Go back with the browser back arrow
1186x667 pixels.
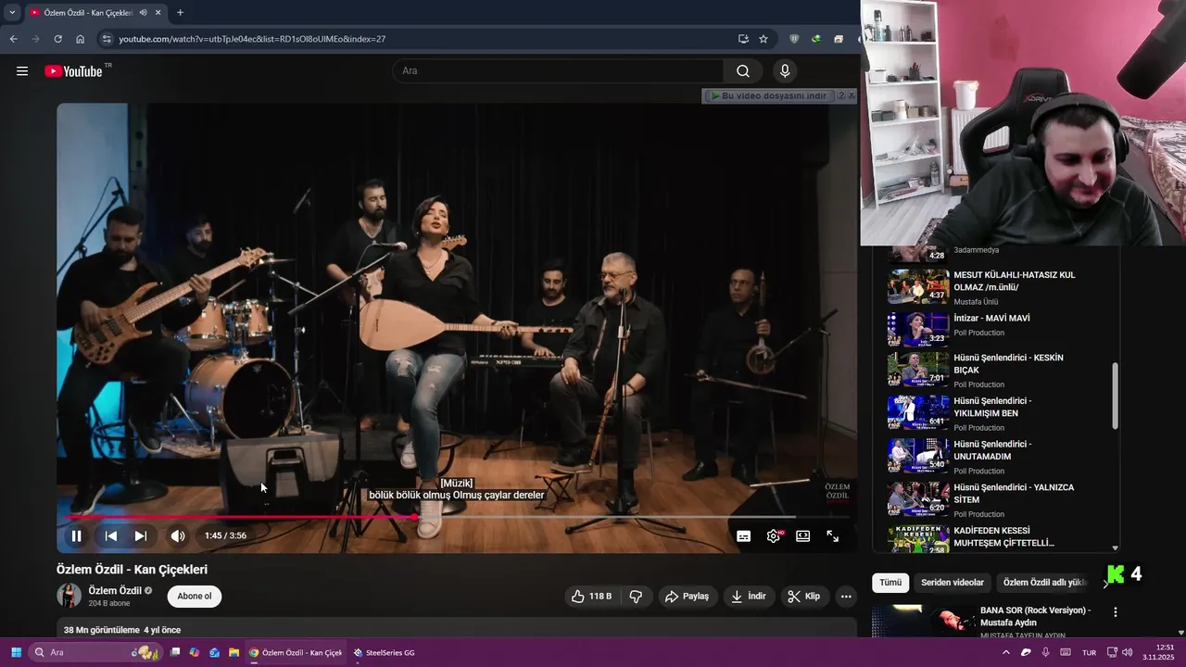pos(13,39)
